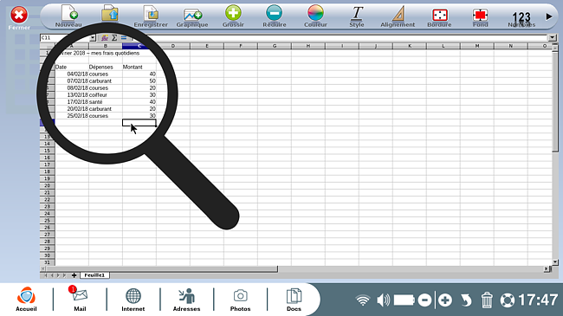Click the Bordure border icon
Viewport: 563px width, 316px height.
pyautogui.click(x=439, y=15)
